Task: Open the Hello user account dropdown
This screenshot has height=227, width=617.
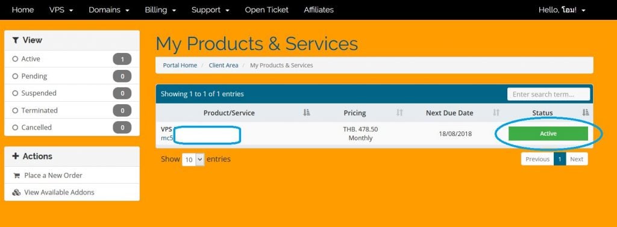Action: (x=562, y=10)
